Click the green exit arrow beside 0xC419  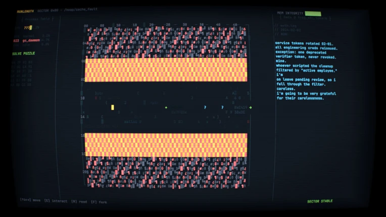point(251,107)
